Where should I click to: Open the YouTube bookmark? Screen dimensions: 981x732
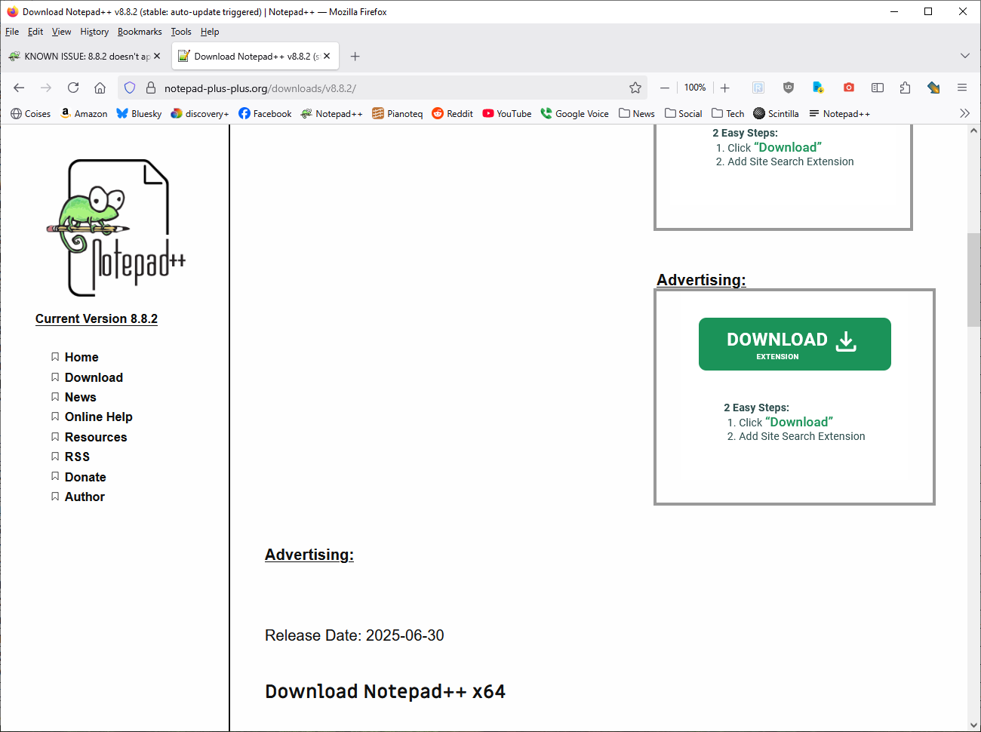tap(507, 113)
